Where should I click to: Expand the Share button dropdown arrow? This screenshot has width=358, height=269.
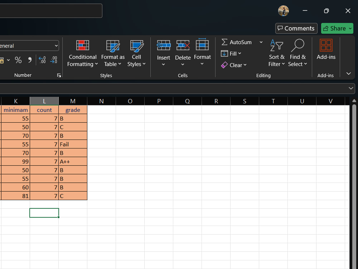point(350,28)
